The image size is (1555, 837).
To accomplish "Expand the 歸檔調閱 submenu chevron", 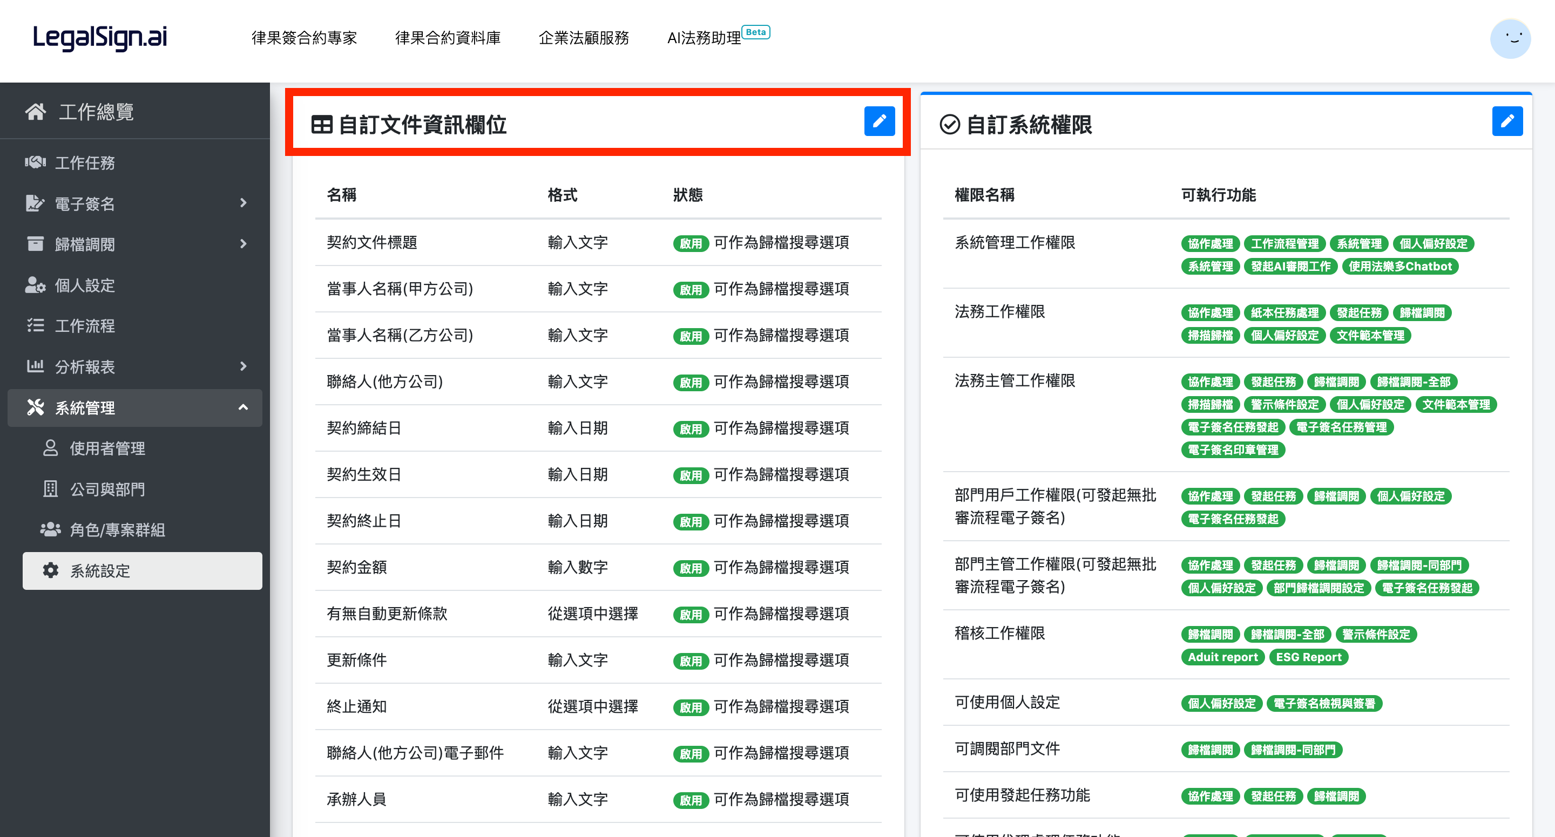I will [x=244, y=244].
